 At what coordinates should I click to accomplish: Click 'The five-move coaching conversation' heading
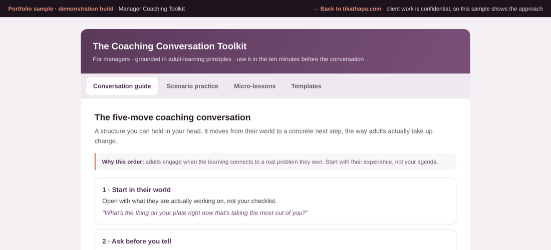172,117
